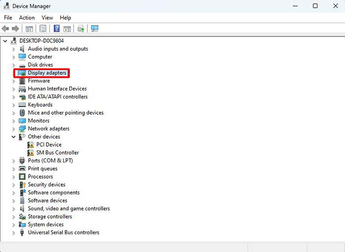
Task: Expand the Universal Serial Bus controllers node
Action: coord(14,233)
